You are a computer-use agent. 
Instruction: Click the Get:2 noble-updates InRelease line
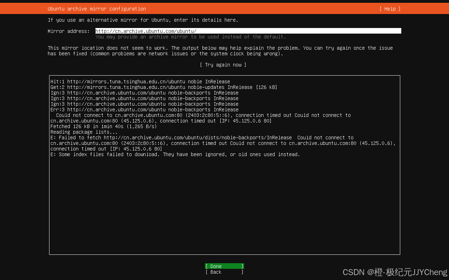164,87
